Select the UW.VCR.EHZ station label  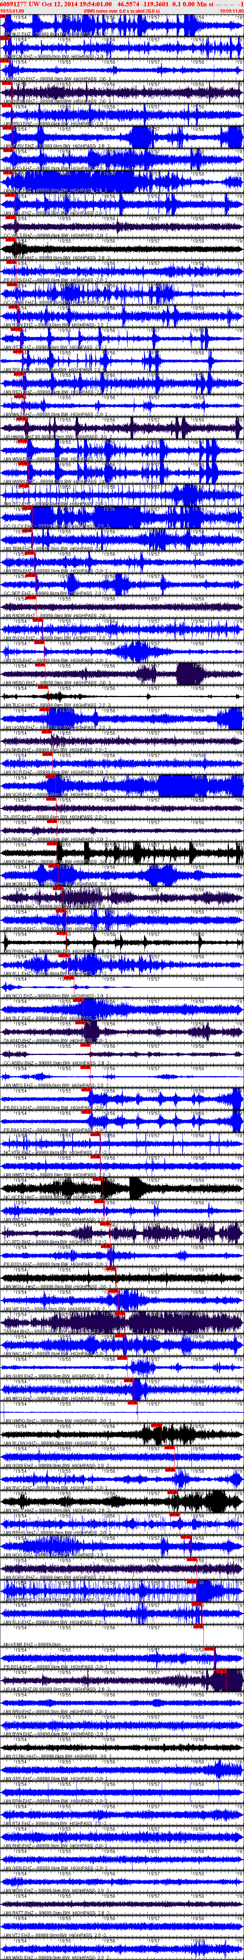pos(17,795)
